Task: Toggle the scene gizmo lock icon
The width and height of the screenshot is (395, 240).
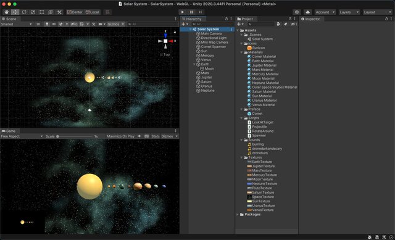Action: (x=175, y=32)
